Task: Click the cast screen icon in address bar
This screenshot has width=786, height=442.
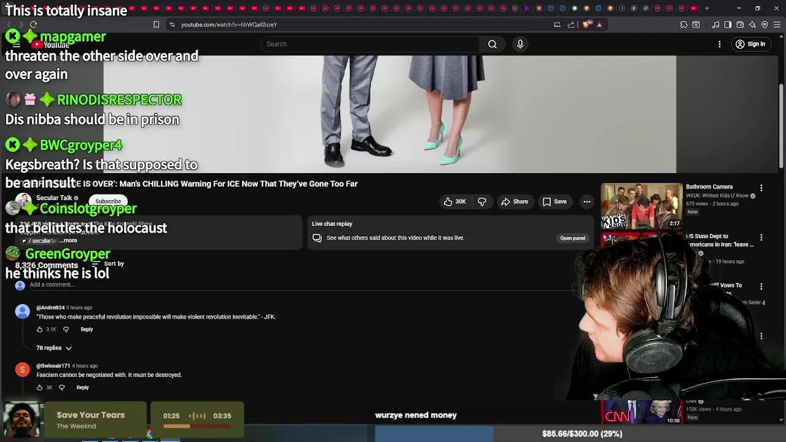Action: (x=557, y=25)
